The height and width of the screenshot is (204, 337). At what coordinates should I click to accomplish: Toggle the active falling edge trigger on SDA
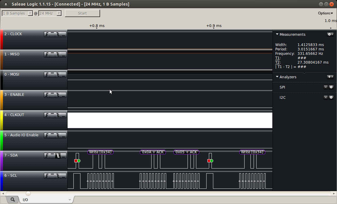click(58, 156)
